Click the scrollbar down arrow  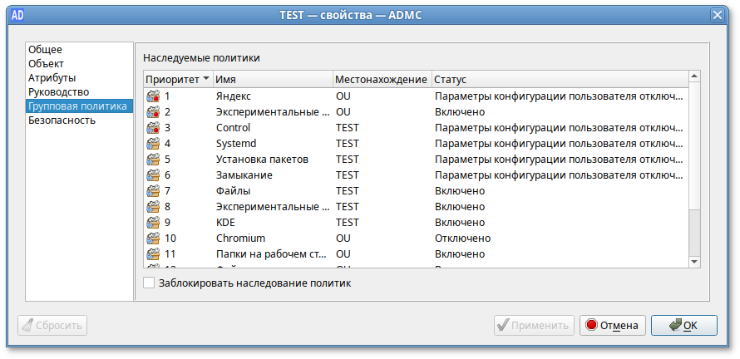click(x=694, y=261)
